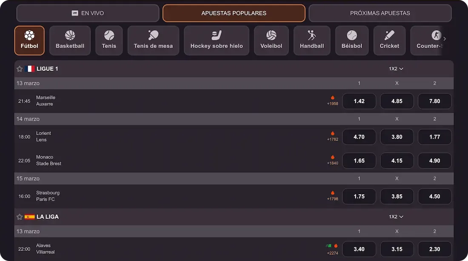Click the flame boost icon on Marseille match

[332, 98]
